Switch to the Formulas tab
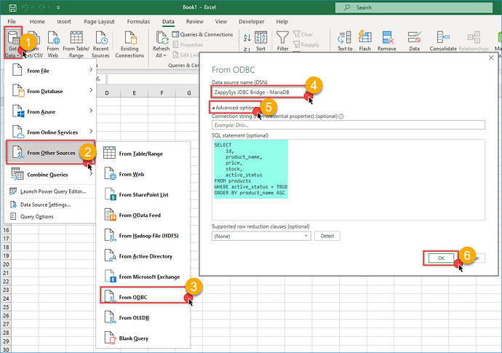The image size is (502, 353). (138, 21)
